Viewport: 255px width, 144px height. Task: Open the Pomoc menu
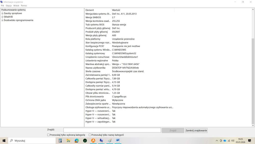pyautogui.click(x=24, y=6)
